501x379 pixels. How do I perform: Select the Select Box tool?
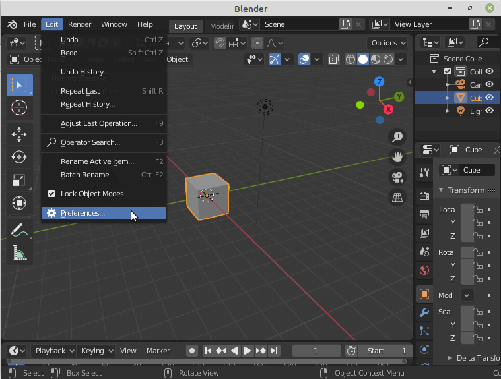(x=20, y=85)
